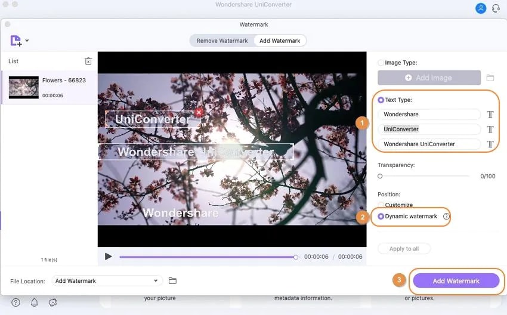
Task: Select the Dynamic watermark radio button
Action: [x=381, y=217]
